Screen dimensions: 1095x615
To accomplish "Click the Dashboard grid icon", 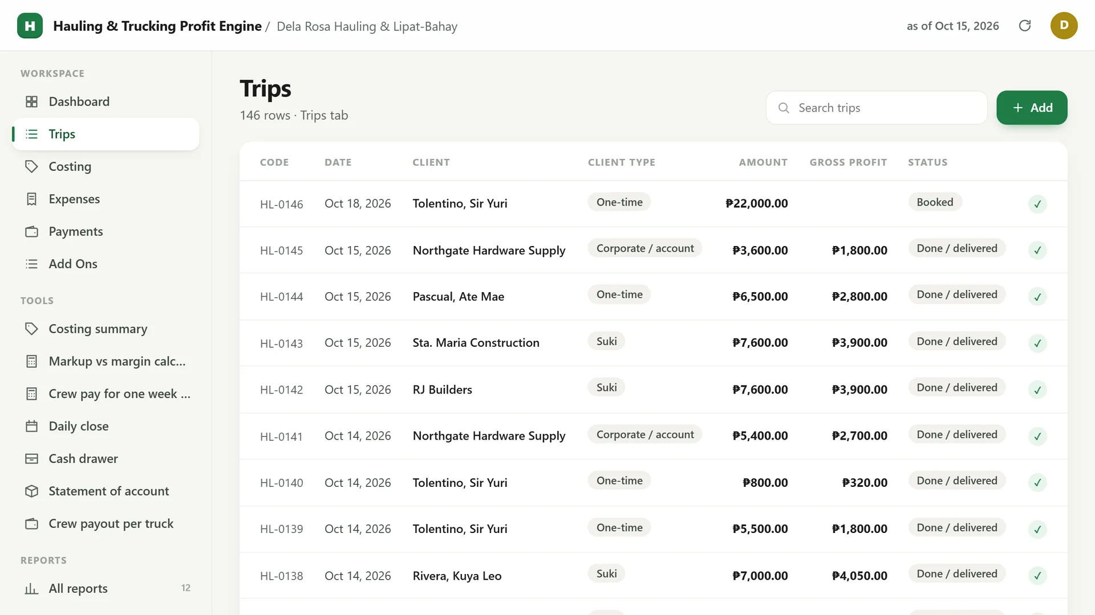I will [x=32, y=101].
